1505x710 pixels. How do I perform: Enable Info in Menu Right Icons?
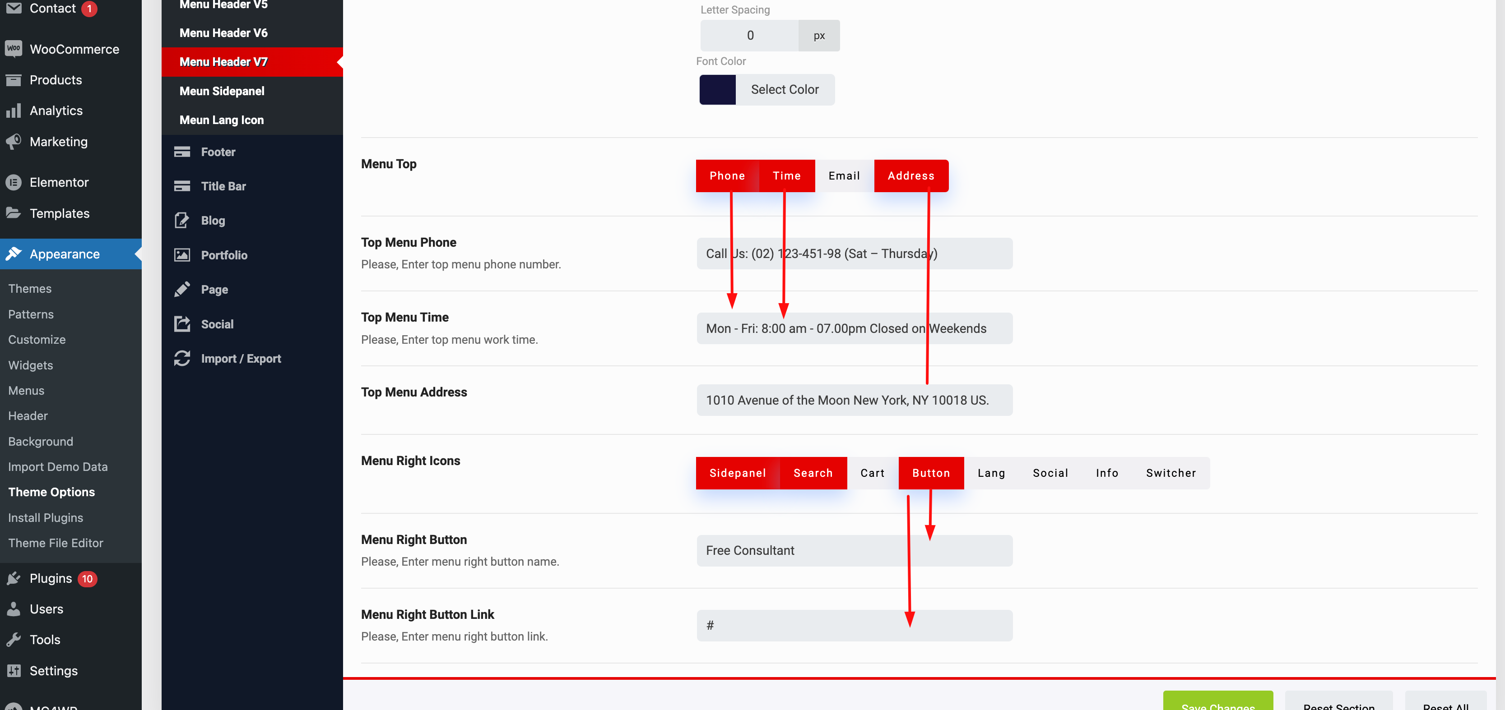click(1107, 473)
